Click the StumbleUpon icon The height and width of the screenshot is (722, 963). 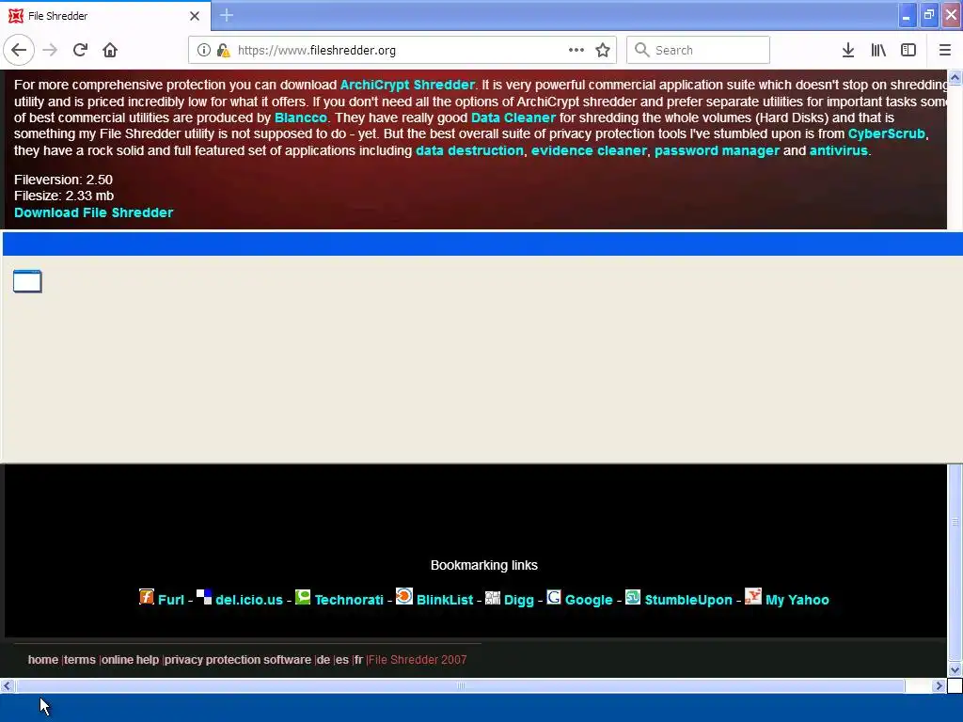pos(633,597)
